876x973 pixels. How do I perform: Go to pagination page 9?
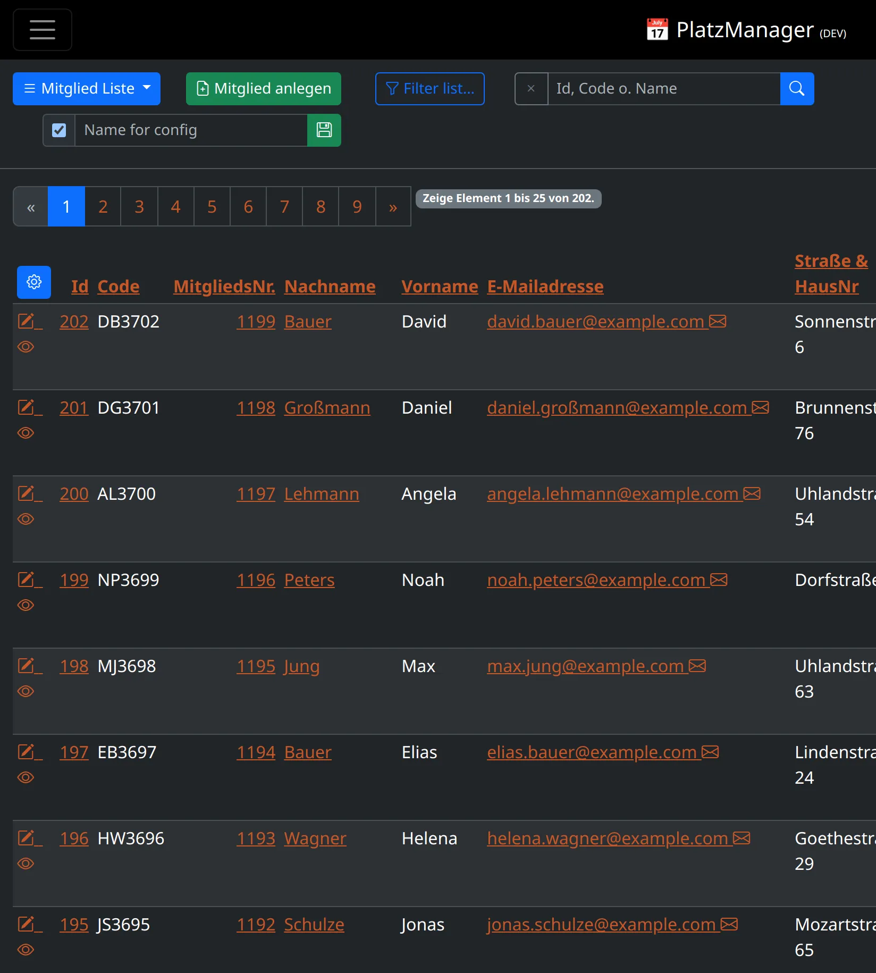(x=357, y=206)
